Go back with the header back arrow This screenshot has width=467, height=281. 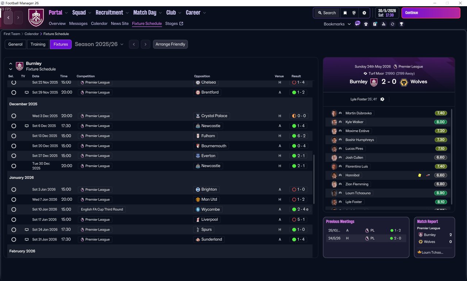[x=9, y=18]
